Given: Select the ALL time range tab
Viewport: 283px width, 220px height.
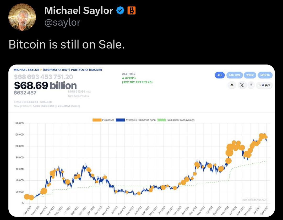Looking at the screenshot, I should [220, 75].
